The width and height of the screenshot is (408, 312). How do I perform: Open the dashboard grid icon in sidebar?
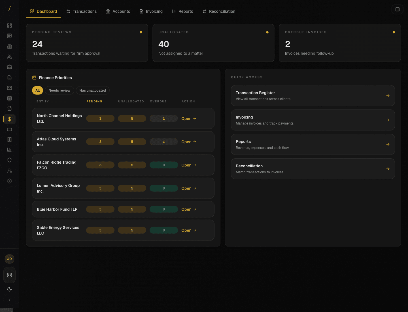(x=9, y=26)
